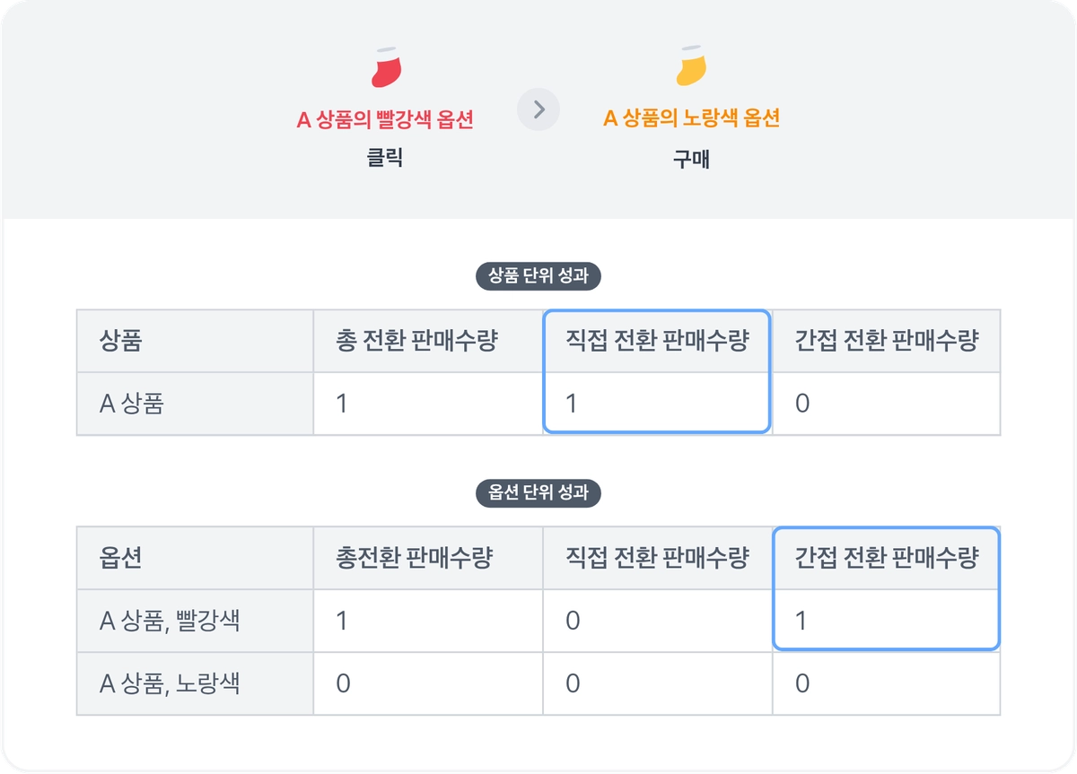Click the '상품' column header
Viewport: 1077px width, 774px height.
click(x=121, y=341)
